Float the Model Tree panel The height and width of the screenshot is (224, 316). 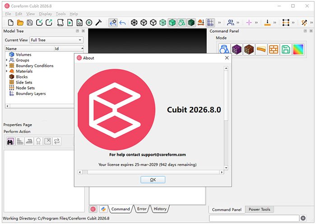tap(77, 31)
